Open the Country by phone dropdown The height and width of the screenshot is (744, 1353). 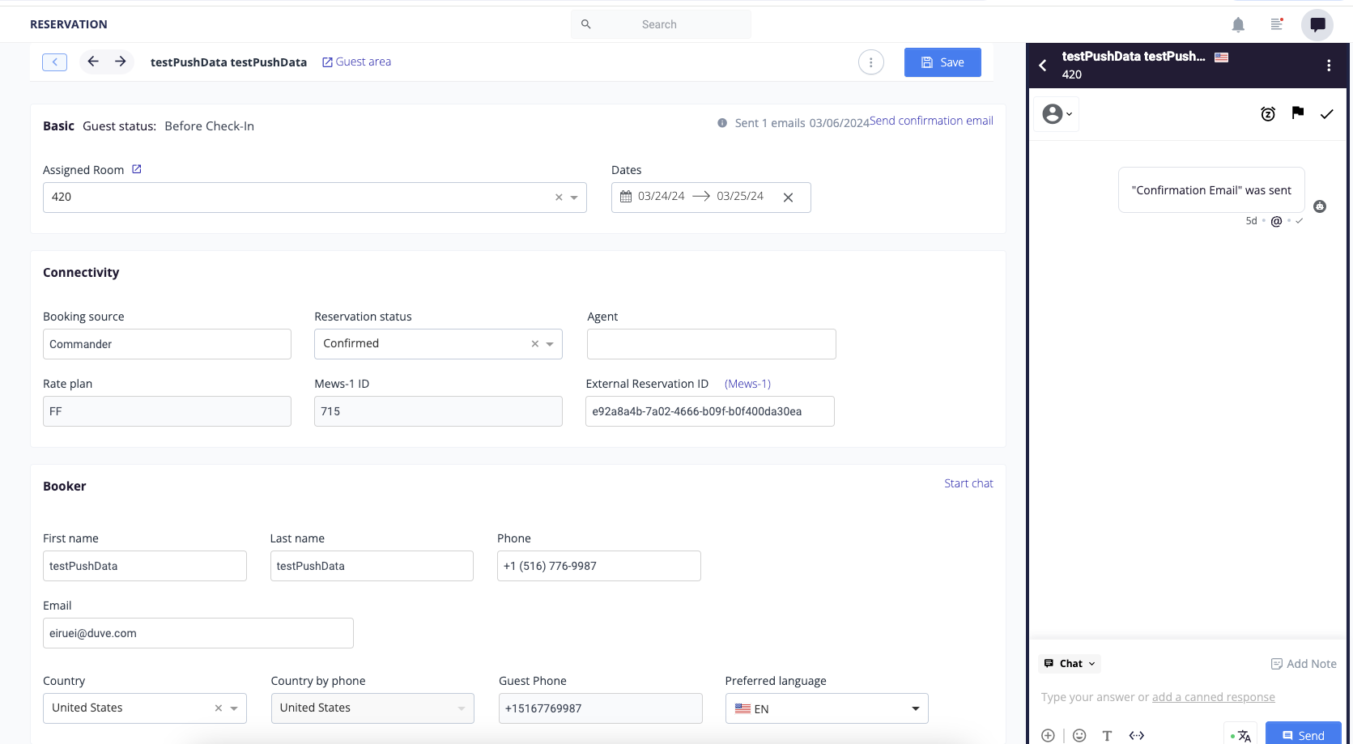click(x=372, y=708)
